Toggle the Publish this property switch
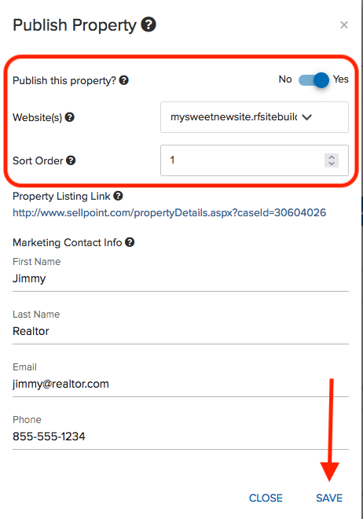The image size is (363, 519). (313, 80)
